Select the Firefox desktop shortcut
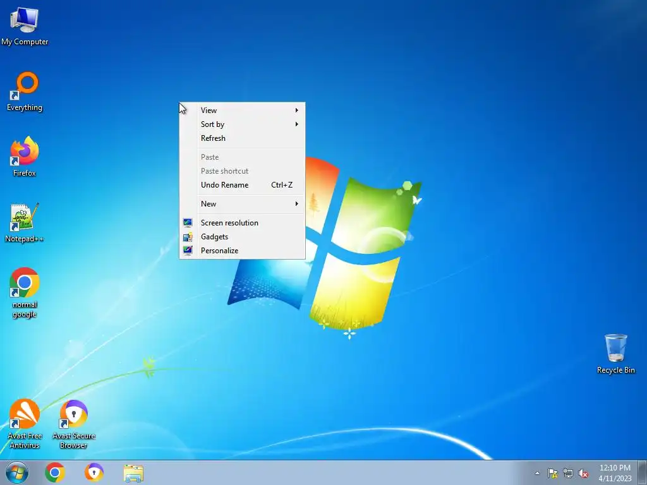Screen dimensions: 647x485 [x=25, y=157]
